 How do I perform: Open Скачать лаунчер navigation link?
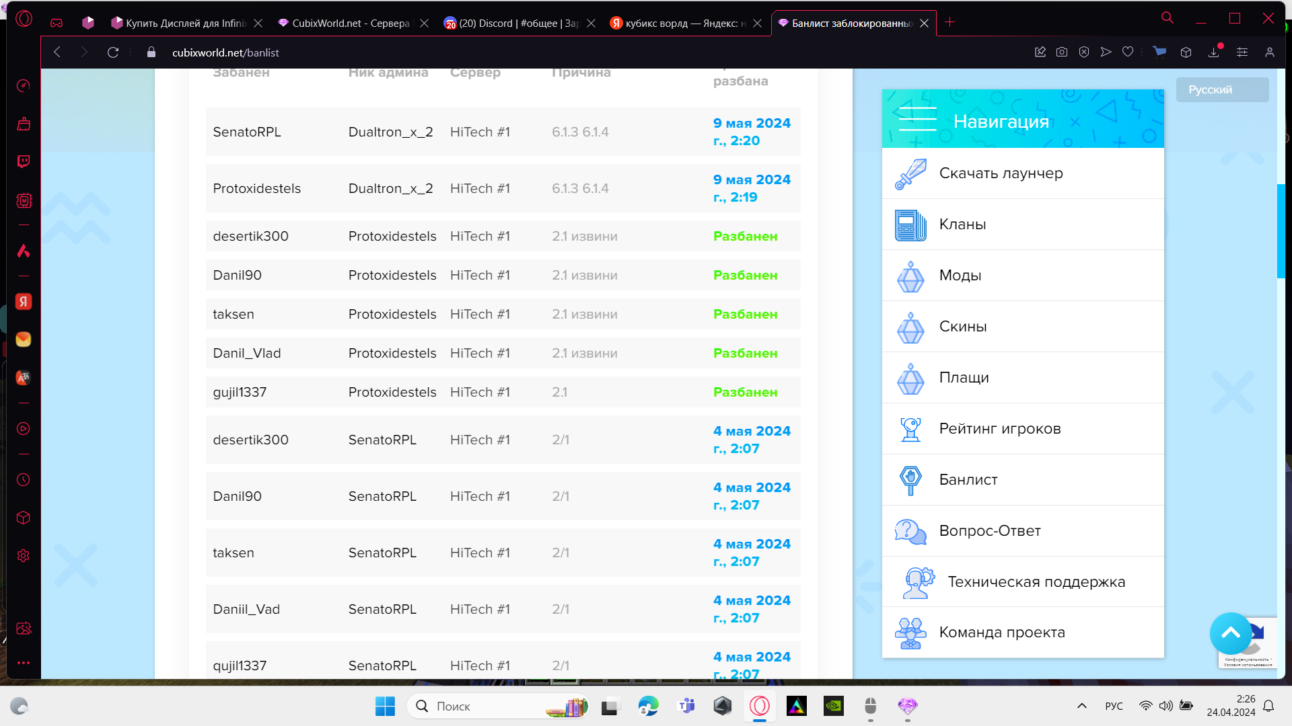pyautogui.click(x=1001, y=173)
